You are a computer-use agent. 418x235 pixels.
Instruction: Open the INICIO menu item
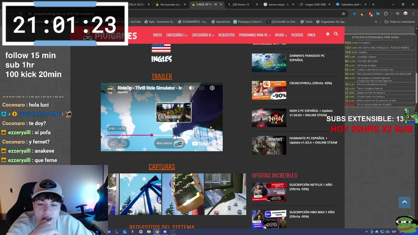pyautogui.click(x=157, y=35)
